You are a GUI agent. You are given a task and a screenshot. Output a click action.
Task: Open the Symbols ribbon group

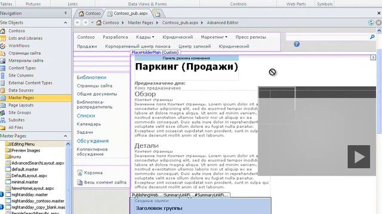point(325,4)
